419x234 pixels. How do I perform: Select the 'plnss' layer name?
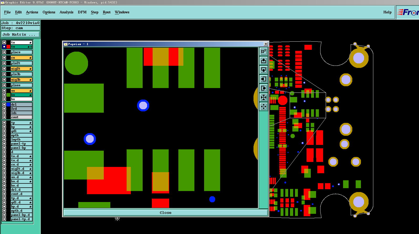[x=21, y=85]
